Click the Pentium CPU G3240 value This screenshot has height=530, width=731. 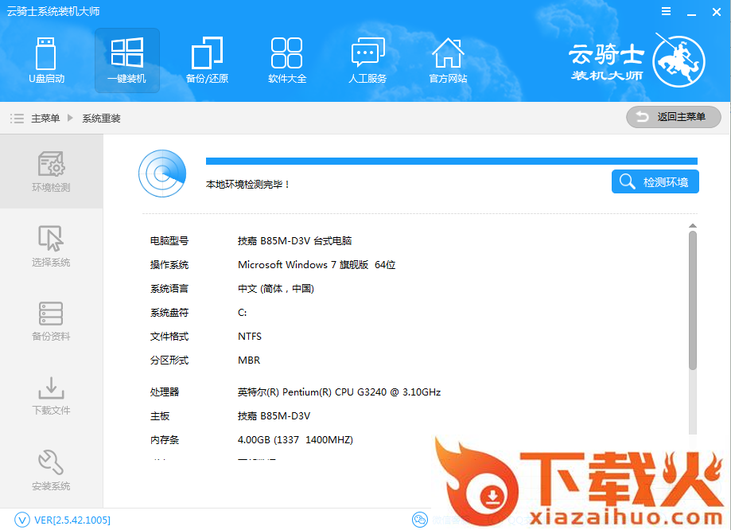[x=339, y=392]
